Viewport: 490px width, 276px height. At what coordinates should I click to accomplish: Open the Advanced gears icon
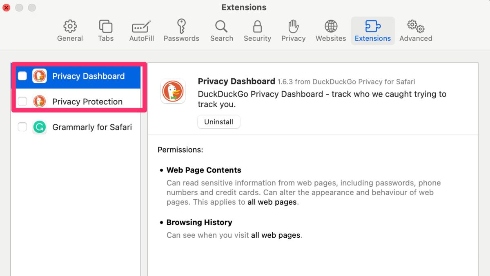coord(416,26)
